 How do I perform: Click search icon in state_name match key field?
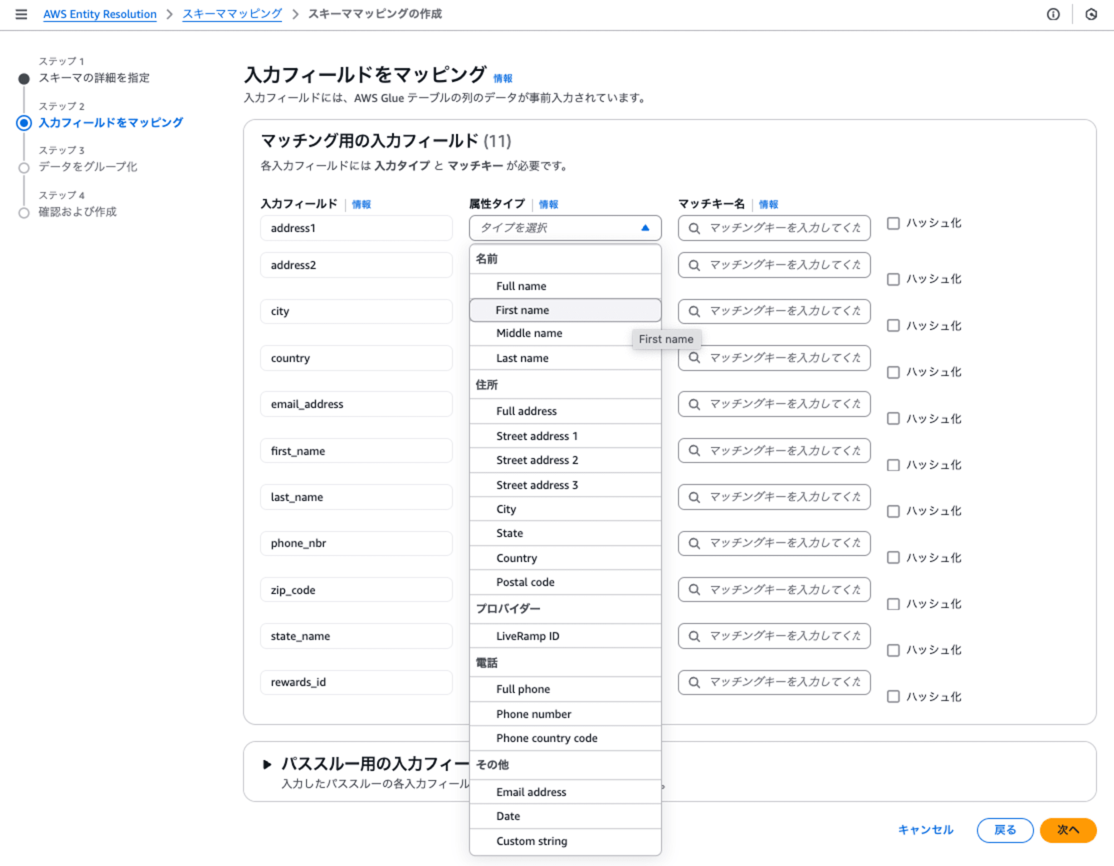[x=694, y=636]
